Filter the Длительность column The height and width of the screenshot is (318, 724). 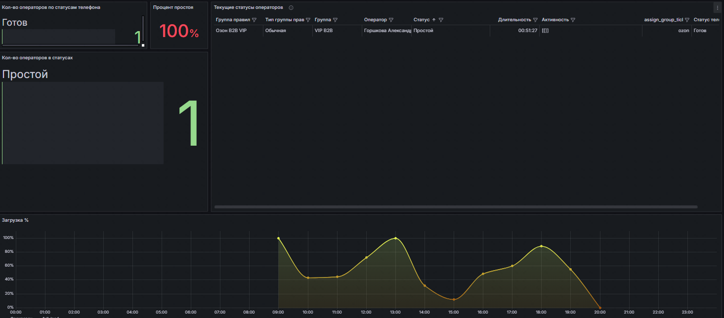(x=535, y=20)
